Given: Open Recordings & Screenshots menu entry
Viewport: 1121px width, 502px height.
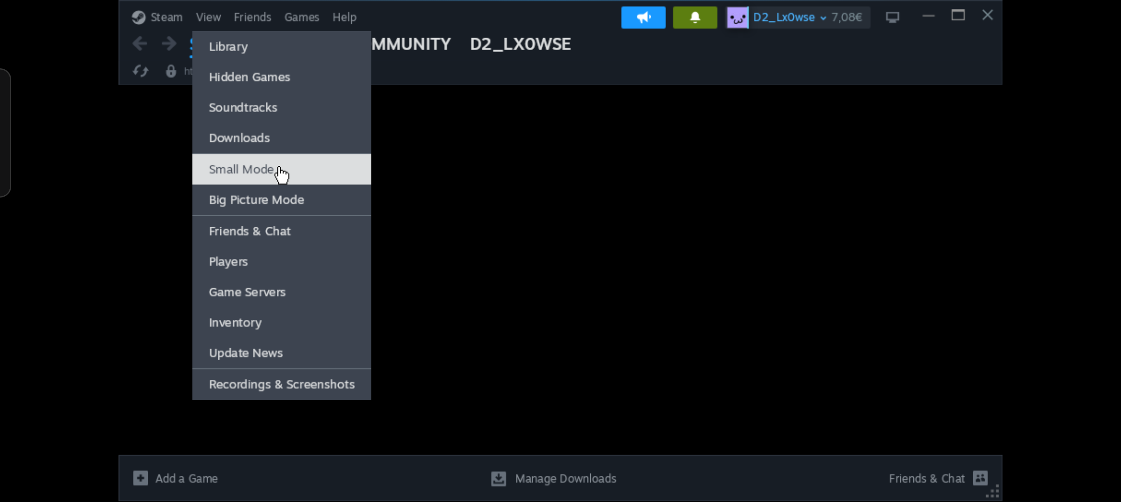Looking at the screenshot, I should pyautogui.click(x=282, y=384).
